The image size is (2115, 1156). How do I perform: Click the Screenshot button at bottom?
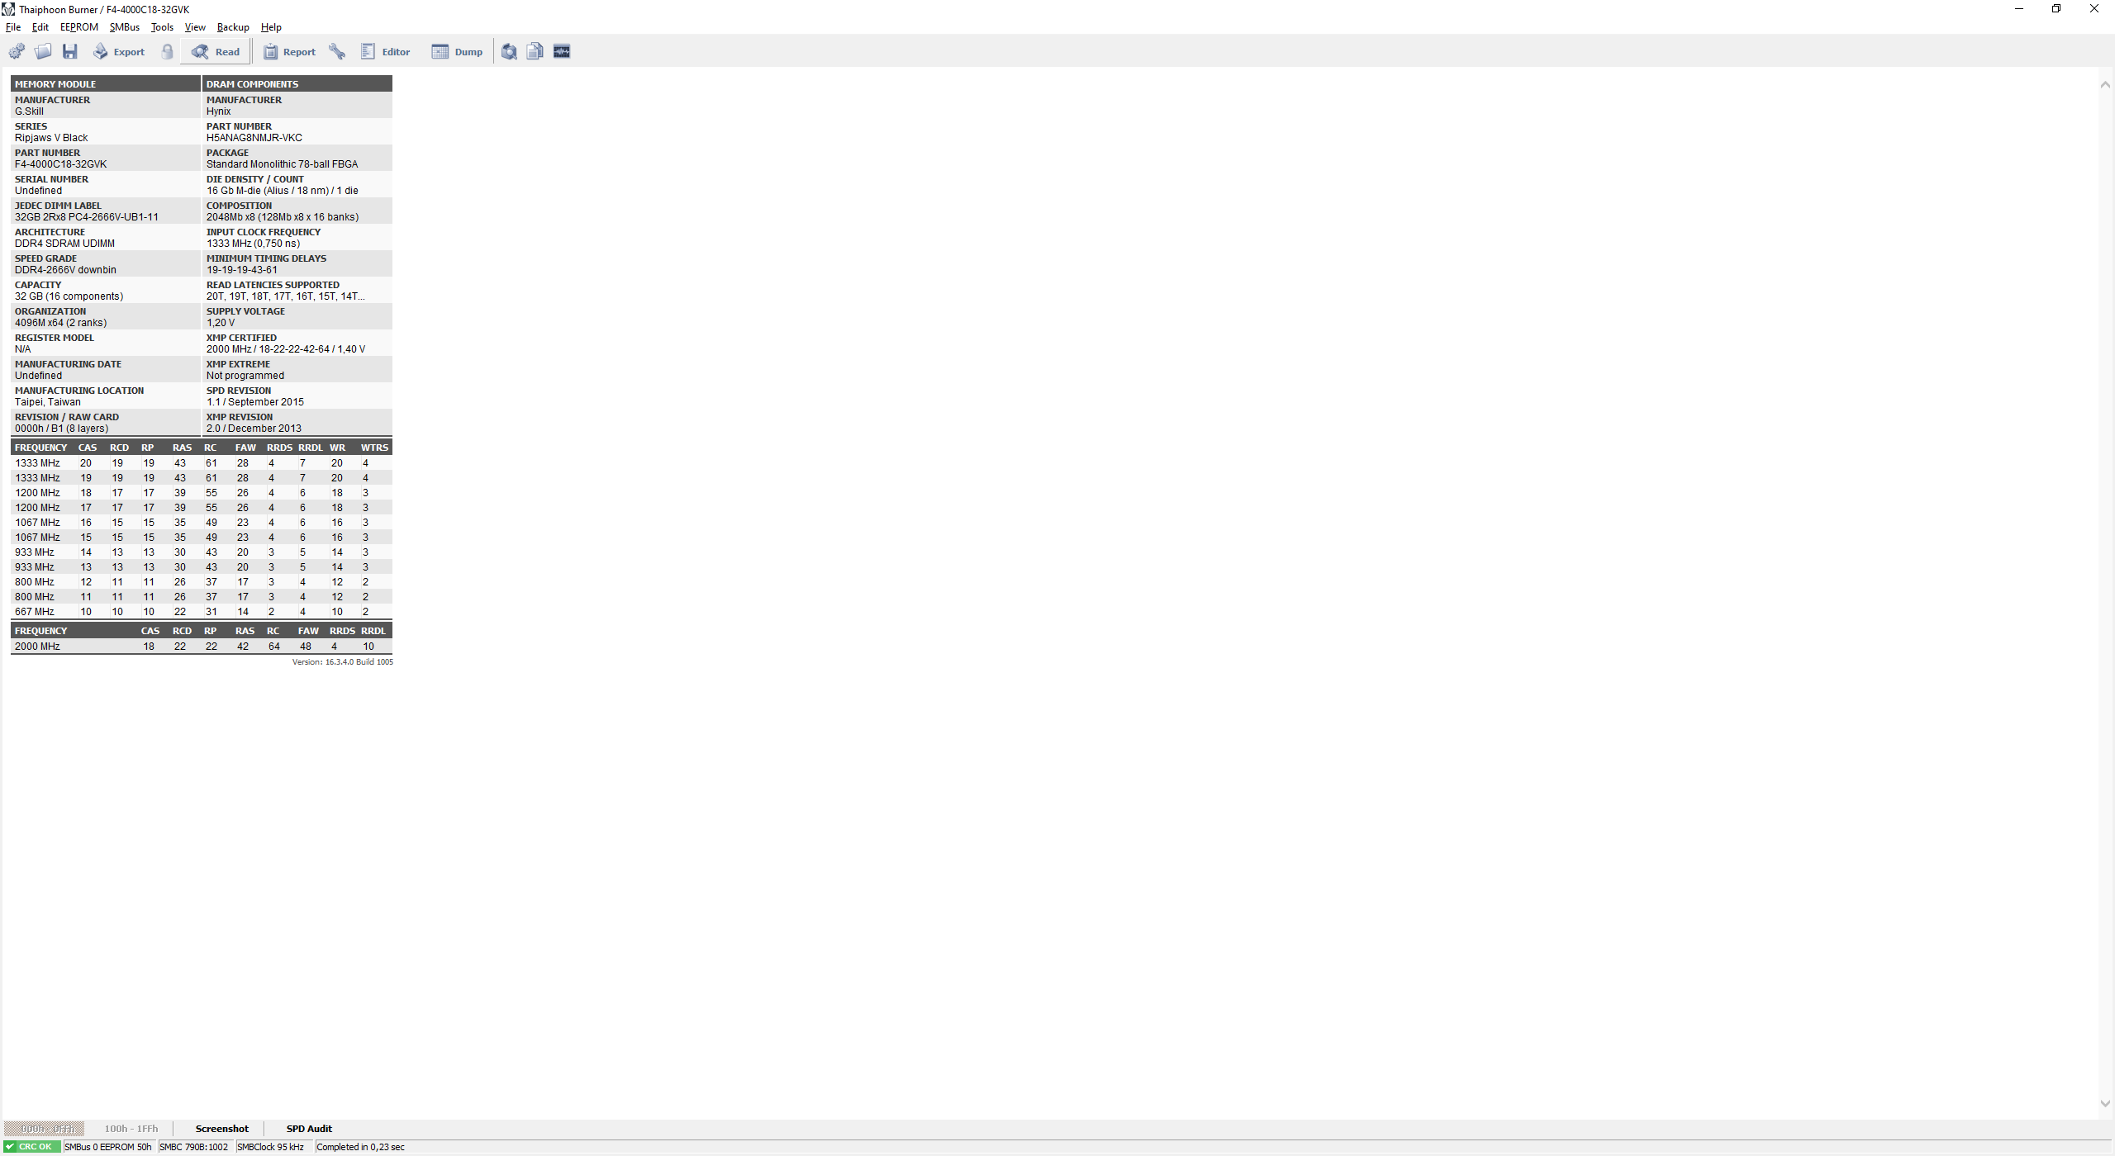(x=221, y=1129)
